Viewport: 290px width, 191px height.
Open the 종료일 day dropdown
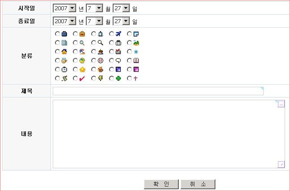[126, 21]
